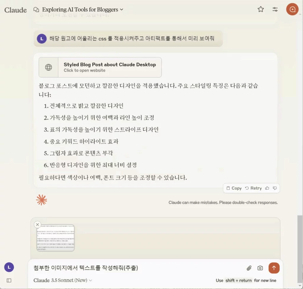Screen dimensions: 303x289
Task: Go to Claude home logo
Action: click(x=15, y=10)
